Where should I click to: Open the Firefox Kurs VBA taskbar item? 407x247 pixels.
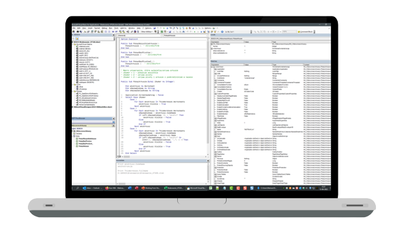[x=115, y=188]
